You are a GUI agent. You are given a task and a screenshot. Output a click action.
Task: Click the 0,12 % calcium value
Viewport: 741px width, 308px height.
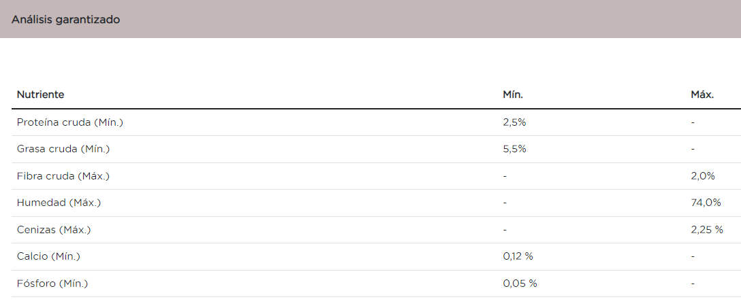518,256
